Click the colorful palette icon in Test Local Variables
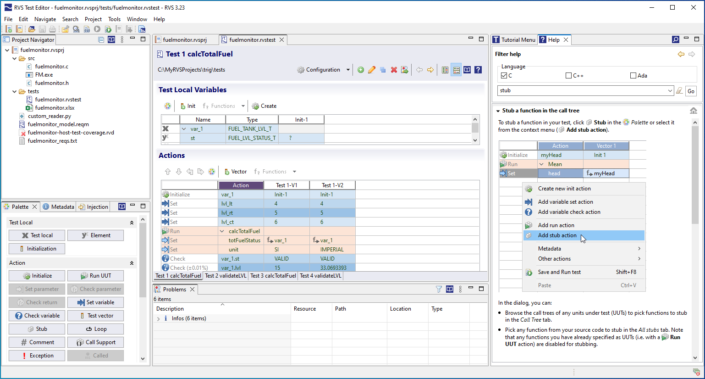The image size is (705, 379). 168,106
